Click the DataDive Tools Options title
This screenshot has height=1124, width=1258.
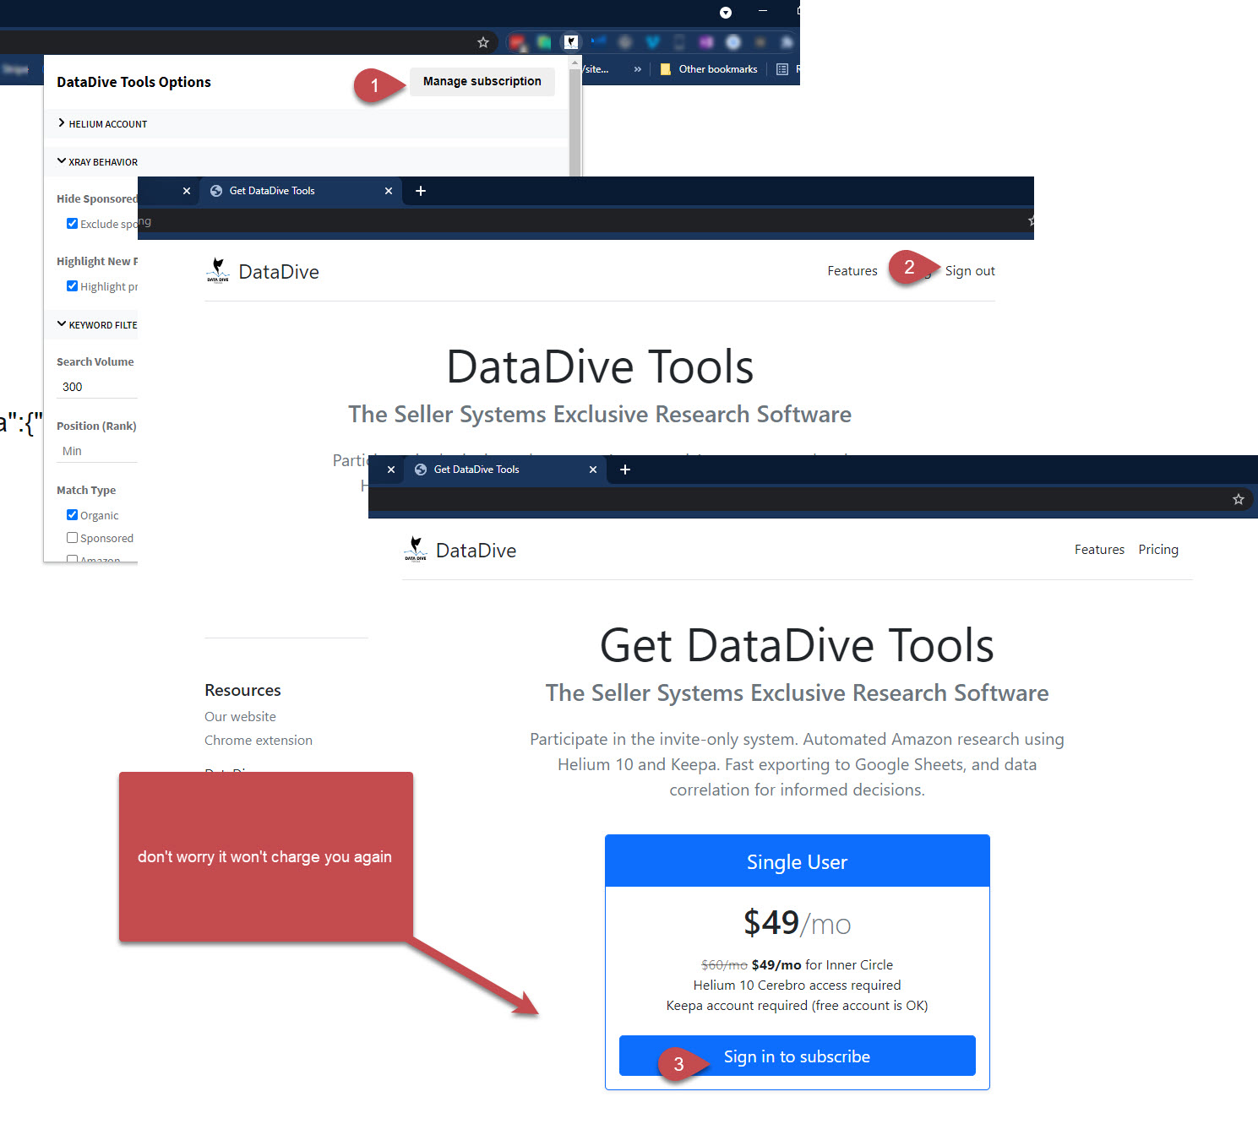click(133, 82)
